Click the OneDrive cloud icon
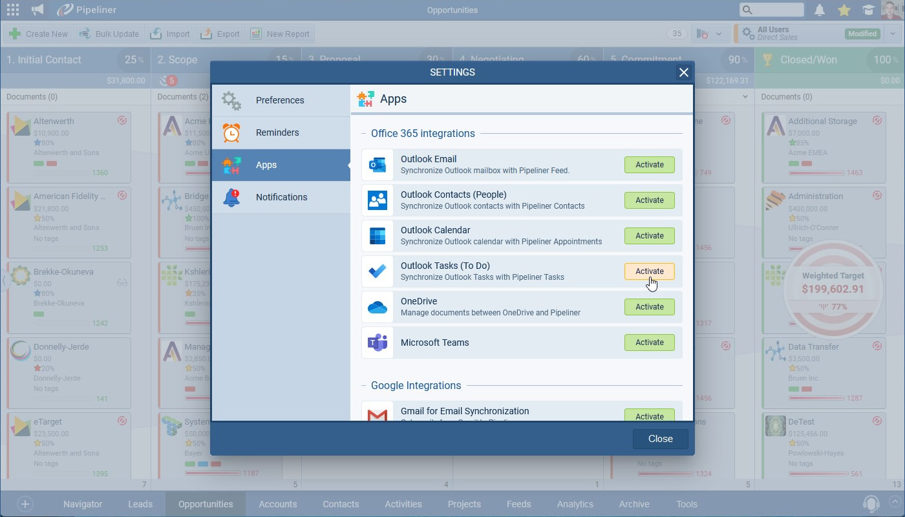Image resolution: width=905 pixels, height=517 pixels. pos(378,307)
